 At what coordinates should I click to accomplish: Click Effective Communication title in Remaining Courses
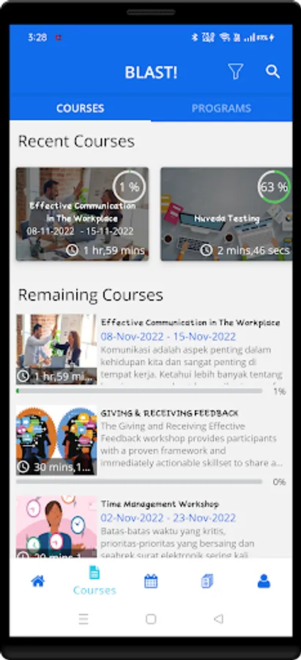click(190, 323)
